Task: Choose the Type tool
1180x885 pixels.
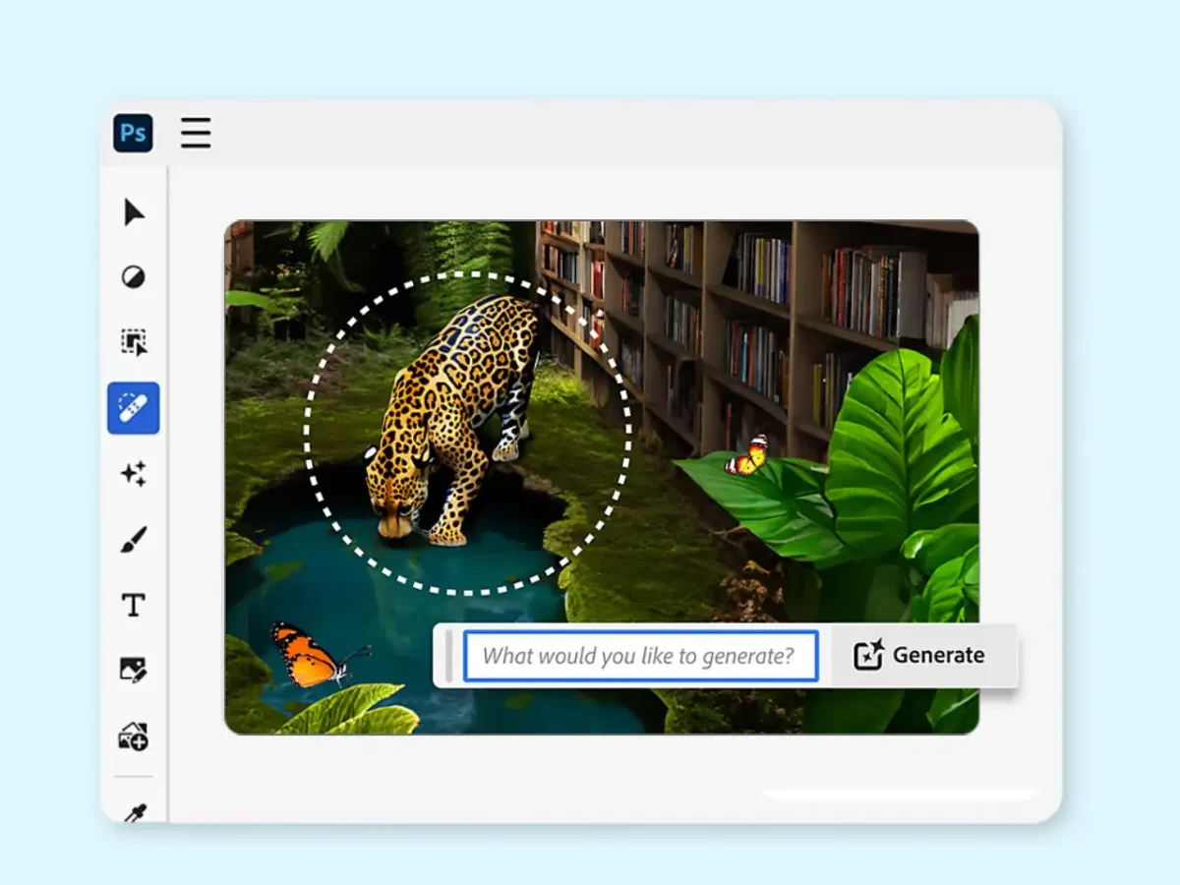Action: [x=134, y=605]
